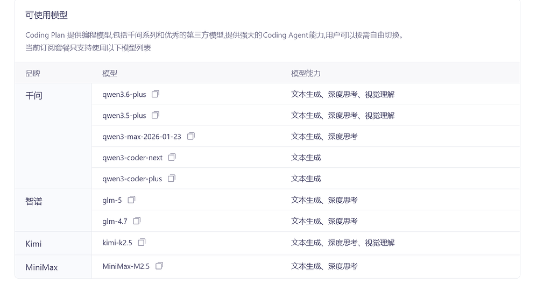Screen dimensions: 551x298
Task: Select the glm-5 model text
Action: (112, 200)
